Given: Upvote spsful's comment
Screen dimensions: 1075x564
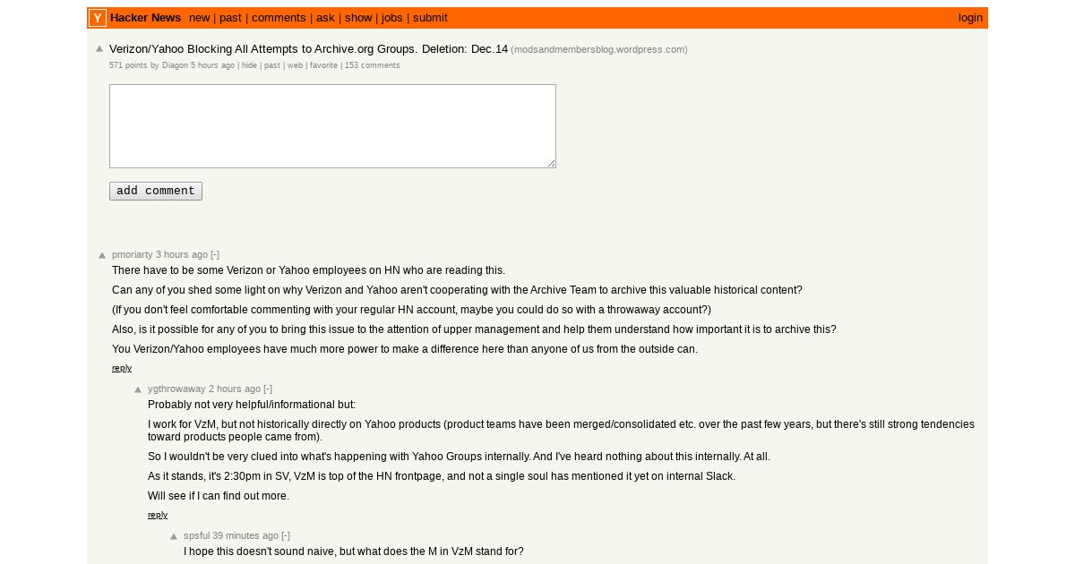Looking at the screenshot, I should coord(174,536).
